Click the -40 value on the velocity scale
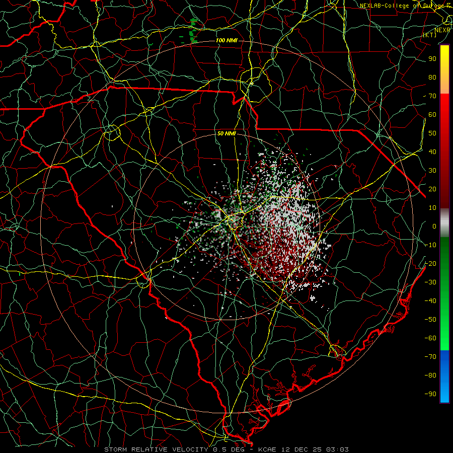Viewport: 453px width, 453px height. click(430, 301)
